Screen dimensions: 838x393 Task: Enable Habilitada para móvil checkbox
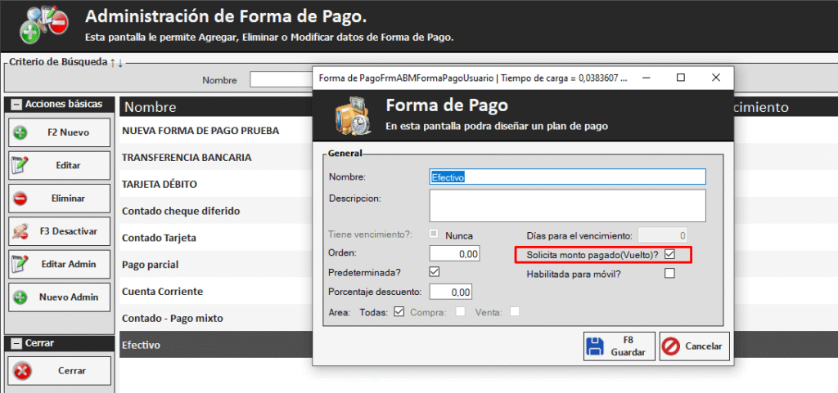pos(670,274)
